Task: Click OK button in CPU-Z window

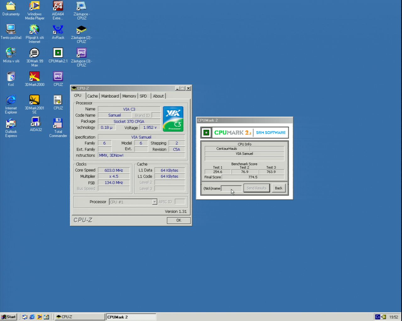Action: (x=179, y=220)
